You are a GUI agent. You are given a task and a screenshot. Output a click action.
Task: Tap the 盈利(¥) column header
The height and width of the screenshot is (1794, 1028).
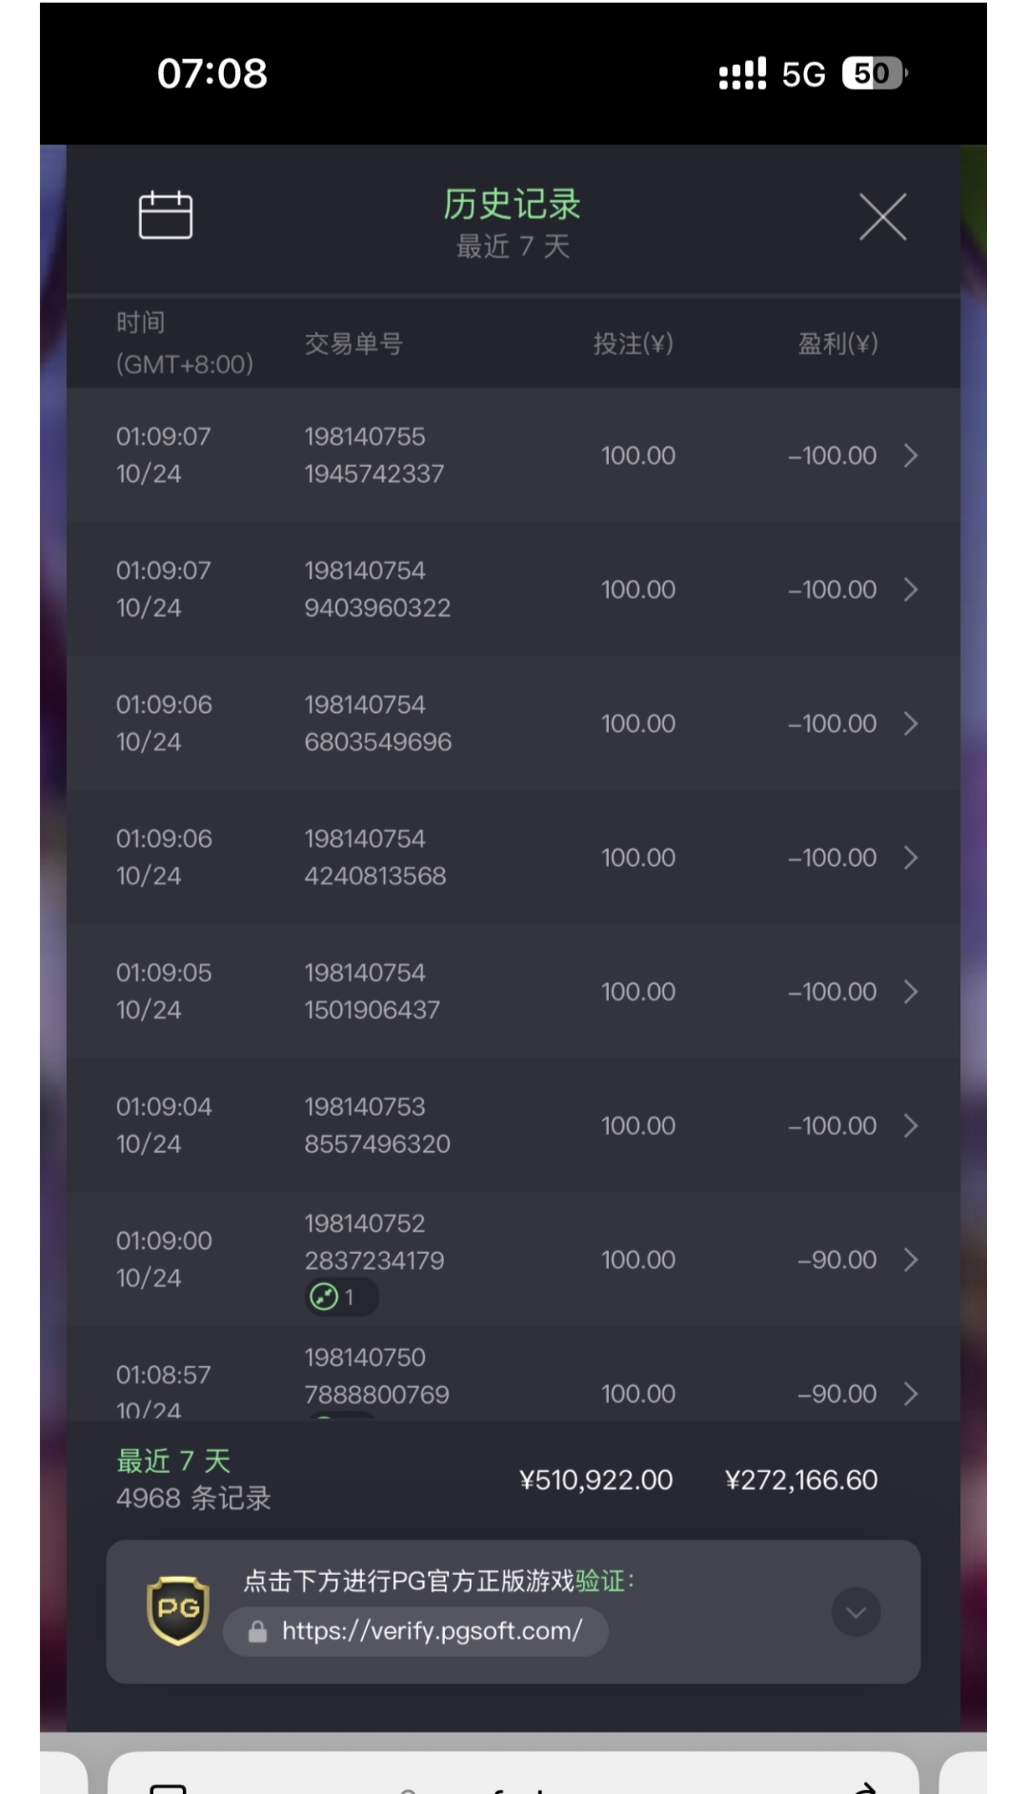click(x=837, y=344)
